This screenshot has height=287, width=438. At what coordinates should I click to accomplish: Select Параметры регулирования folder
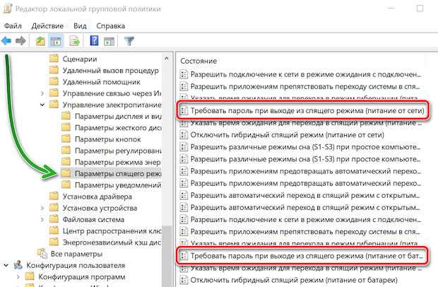point(118,151)
